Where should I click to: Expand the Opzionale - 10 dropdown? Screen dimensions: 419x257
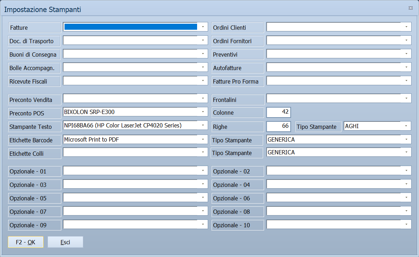click(406, 224)
